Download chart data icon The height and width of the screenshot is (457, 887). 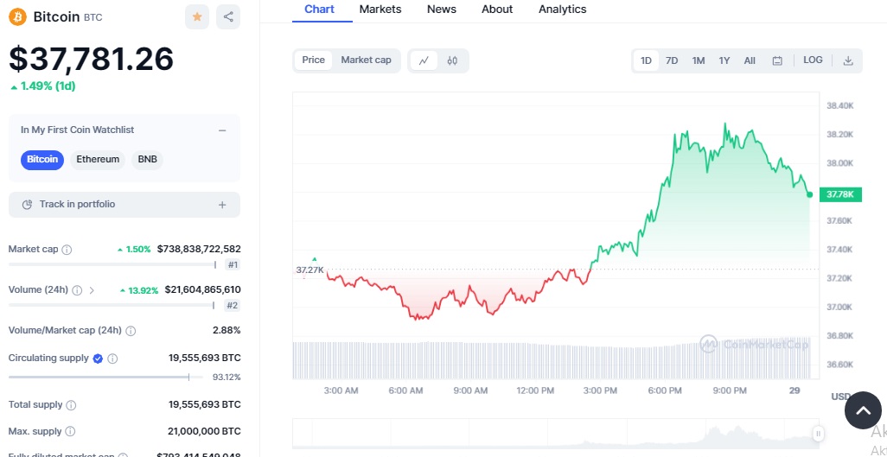coord(847,60)
